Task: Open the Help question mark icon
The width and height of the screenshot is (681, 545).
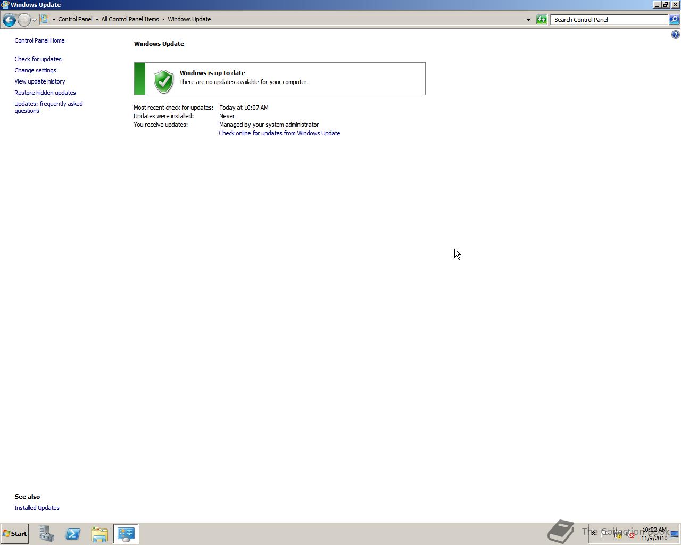Action: tap(675, 35)
